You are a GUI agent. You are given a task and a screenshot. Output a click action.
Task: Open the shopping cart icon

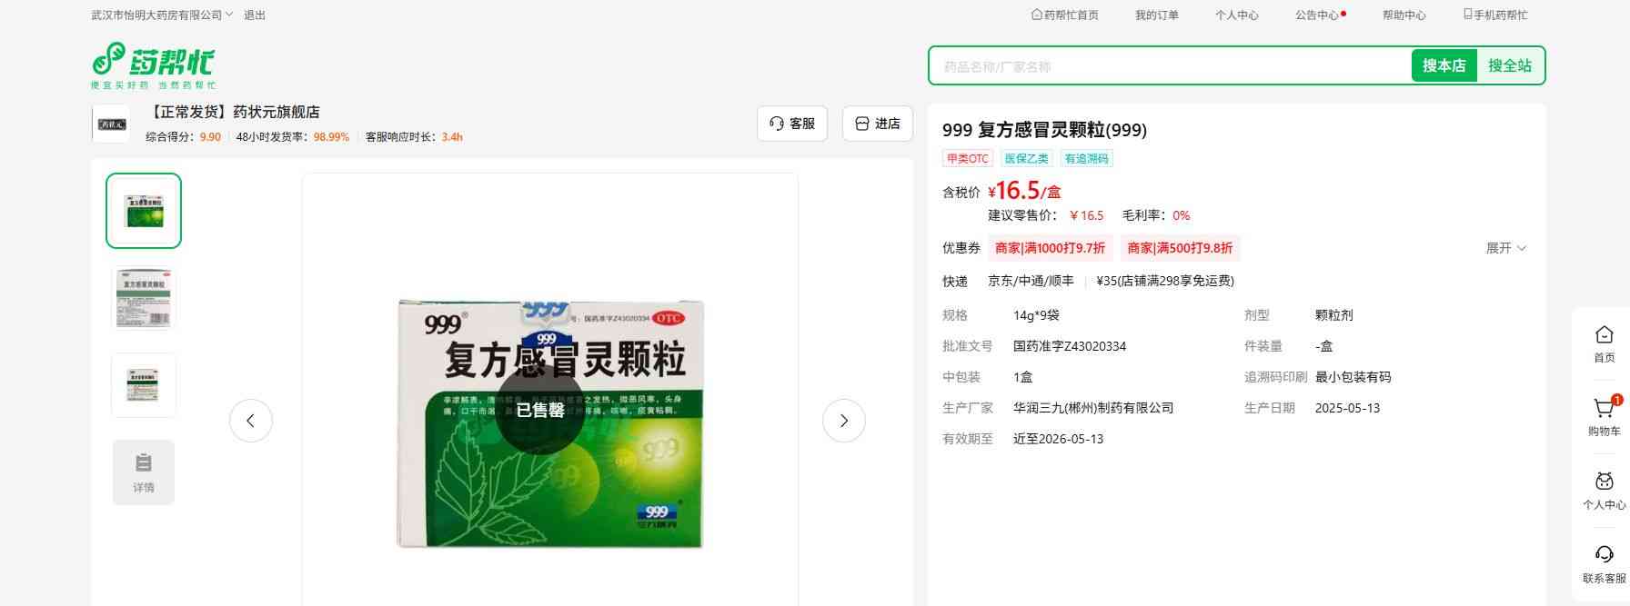click(1604, 410)
